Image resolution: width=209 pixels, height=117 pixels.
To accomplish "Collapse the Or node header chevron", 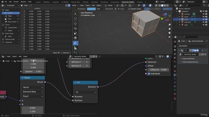I will 75,82.
